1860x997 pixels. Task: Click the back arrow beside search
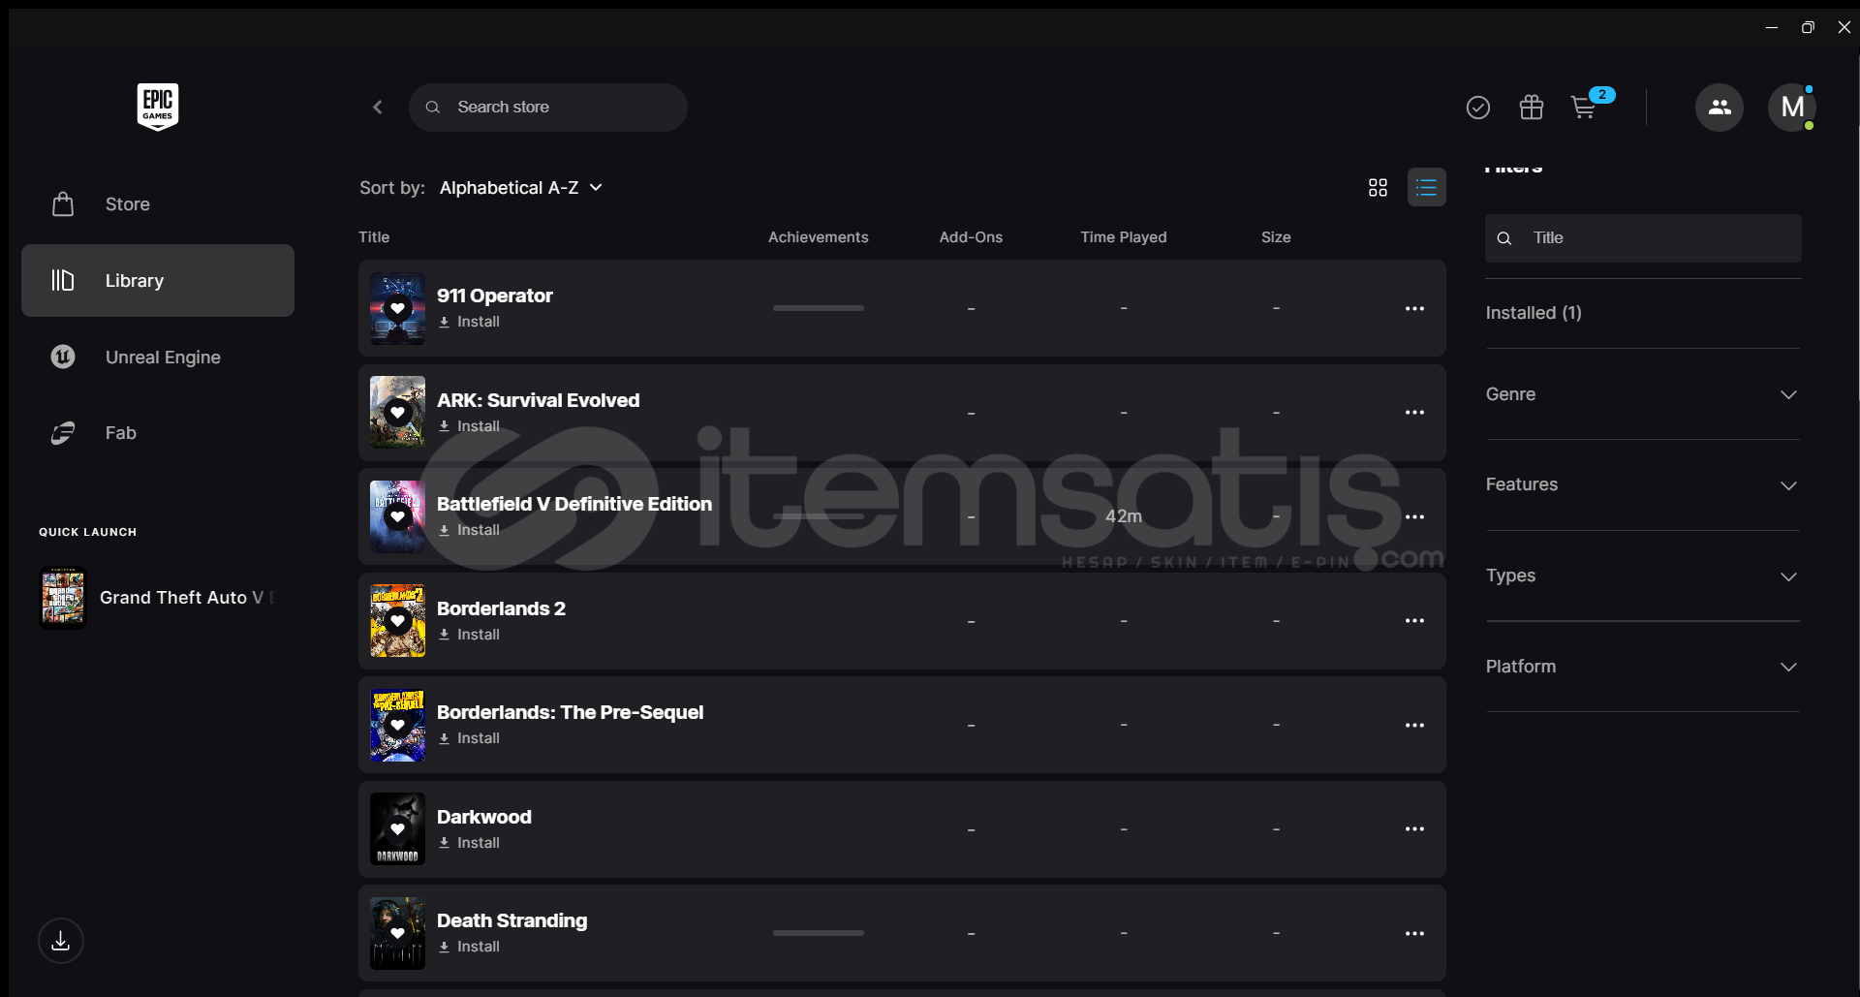pos(378,108)
